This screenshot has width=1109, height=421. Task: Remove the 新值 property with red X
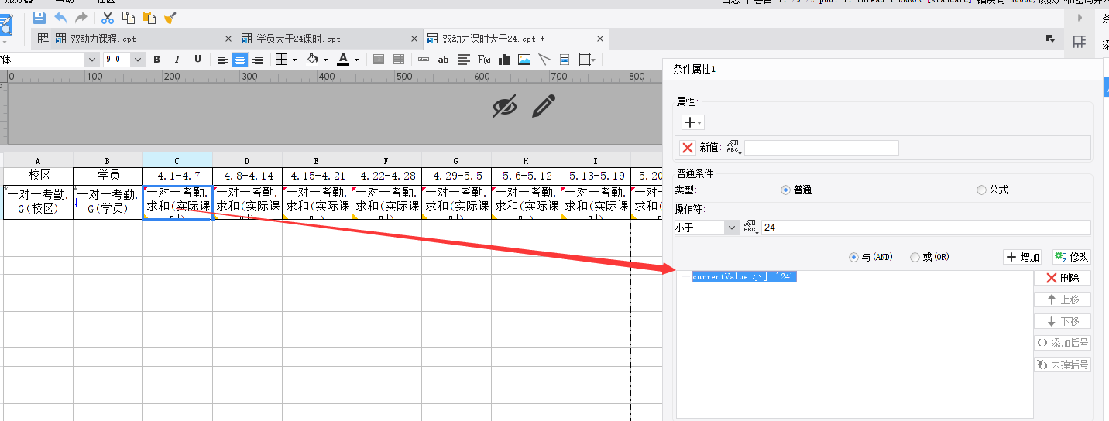coord(687,148)
